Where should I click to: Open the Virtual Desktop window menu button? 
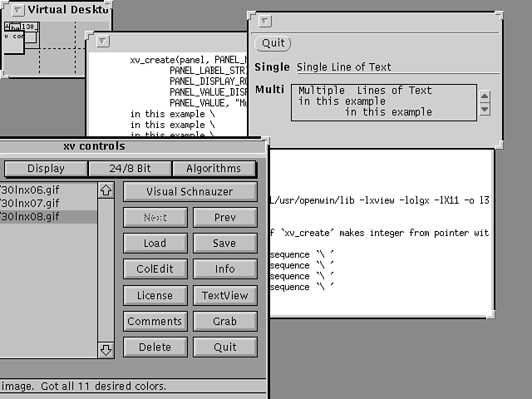[17, 10]
